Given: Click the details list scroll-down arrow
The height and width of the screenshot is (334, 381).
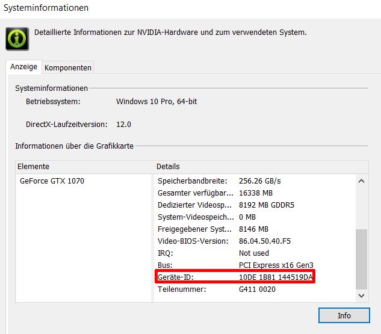Looking at the screenshot, I should [361, 295].
